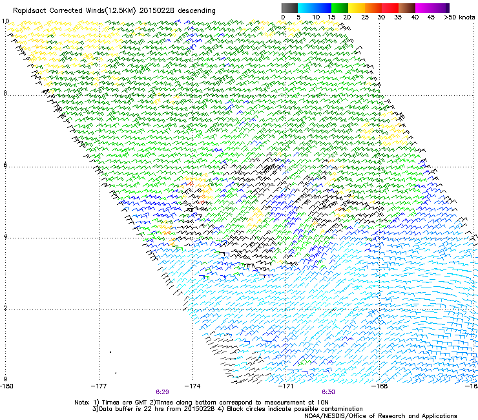The image size is (478, 420).
Task: Click the red 30-35 knots legend segment
Action: (x=390, y=8)
